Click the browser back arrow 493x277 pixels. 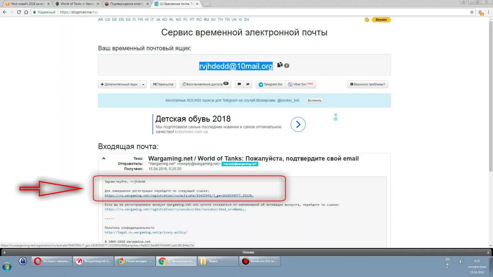pos(5,12)
